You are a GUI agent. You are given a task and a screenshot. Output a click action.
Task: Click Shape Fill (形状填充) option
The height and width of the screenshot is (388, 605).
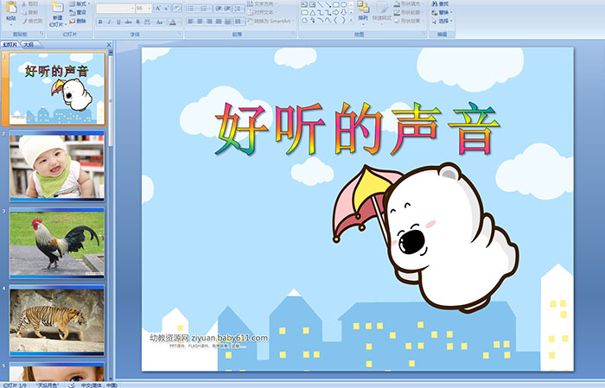point(410,3)
